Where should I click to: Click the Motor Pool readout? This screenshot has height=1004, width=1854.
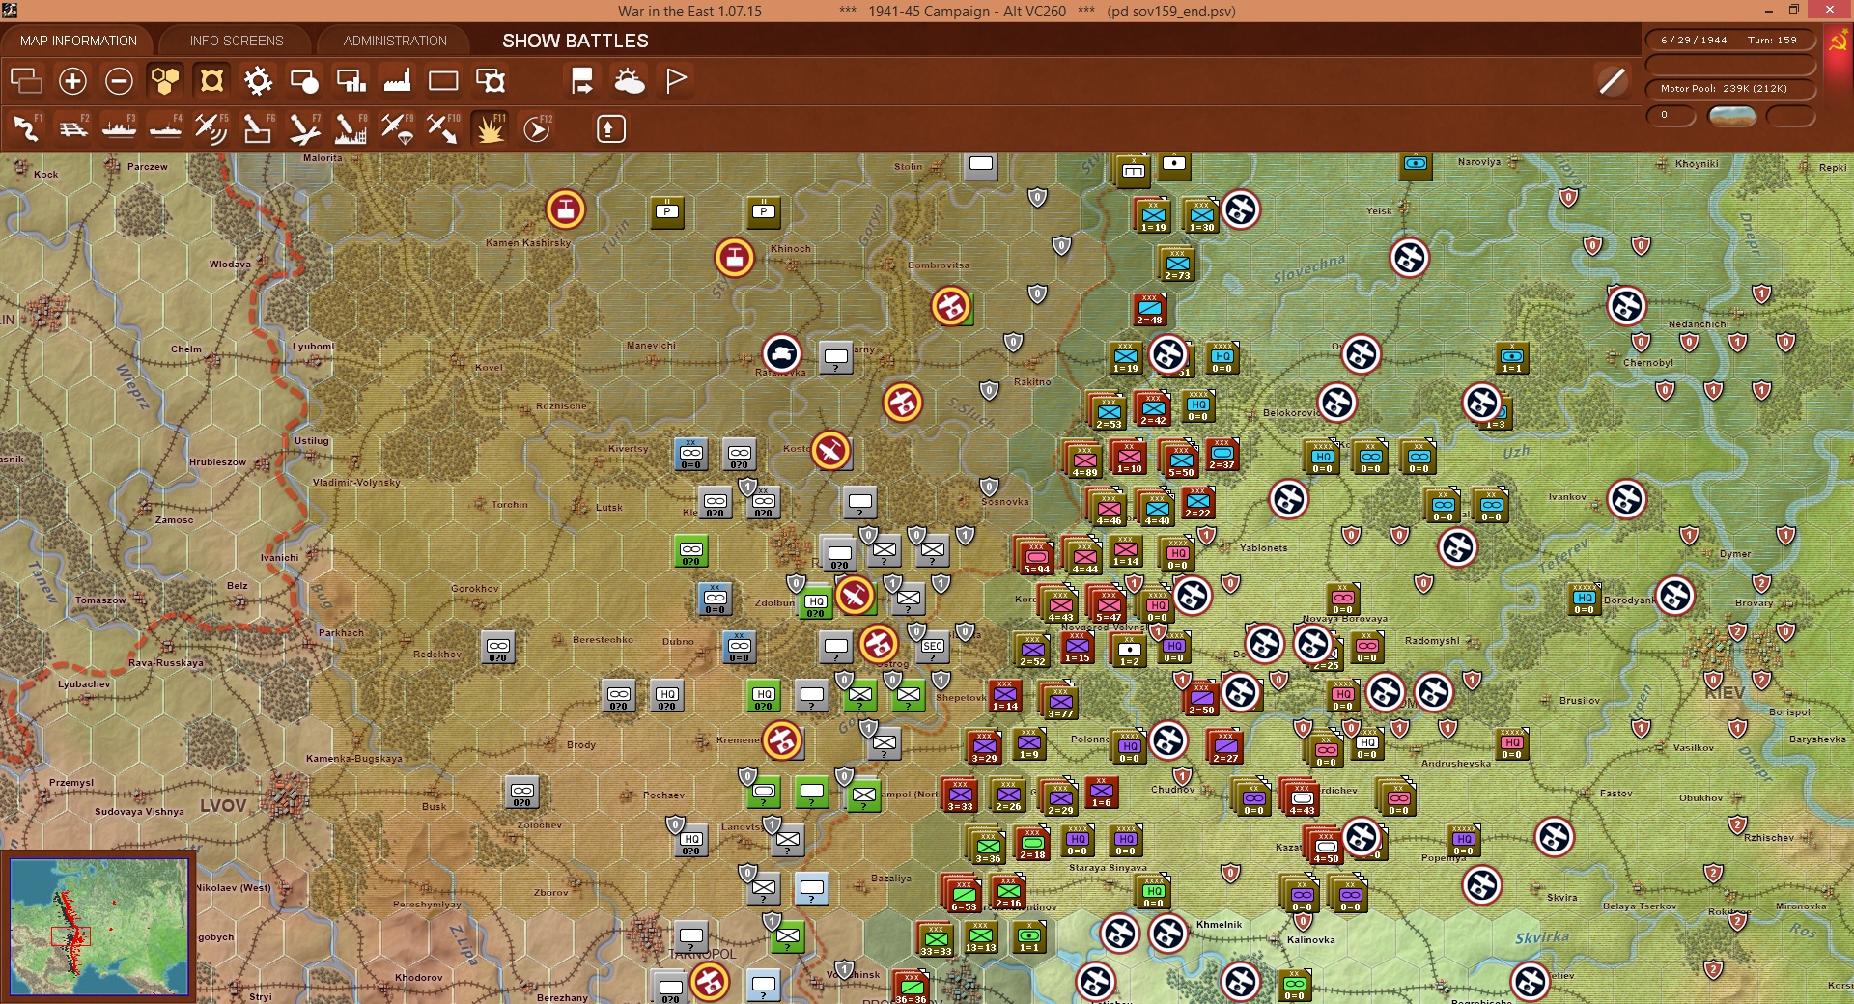1729,89
